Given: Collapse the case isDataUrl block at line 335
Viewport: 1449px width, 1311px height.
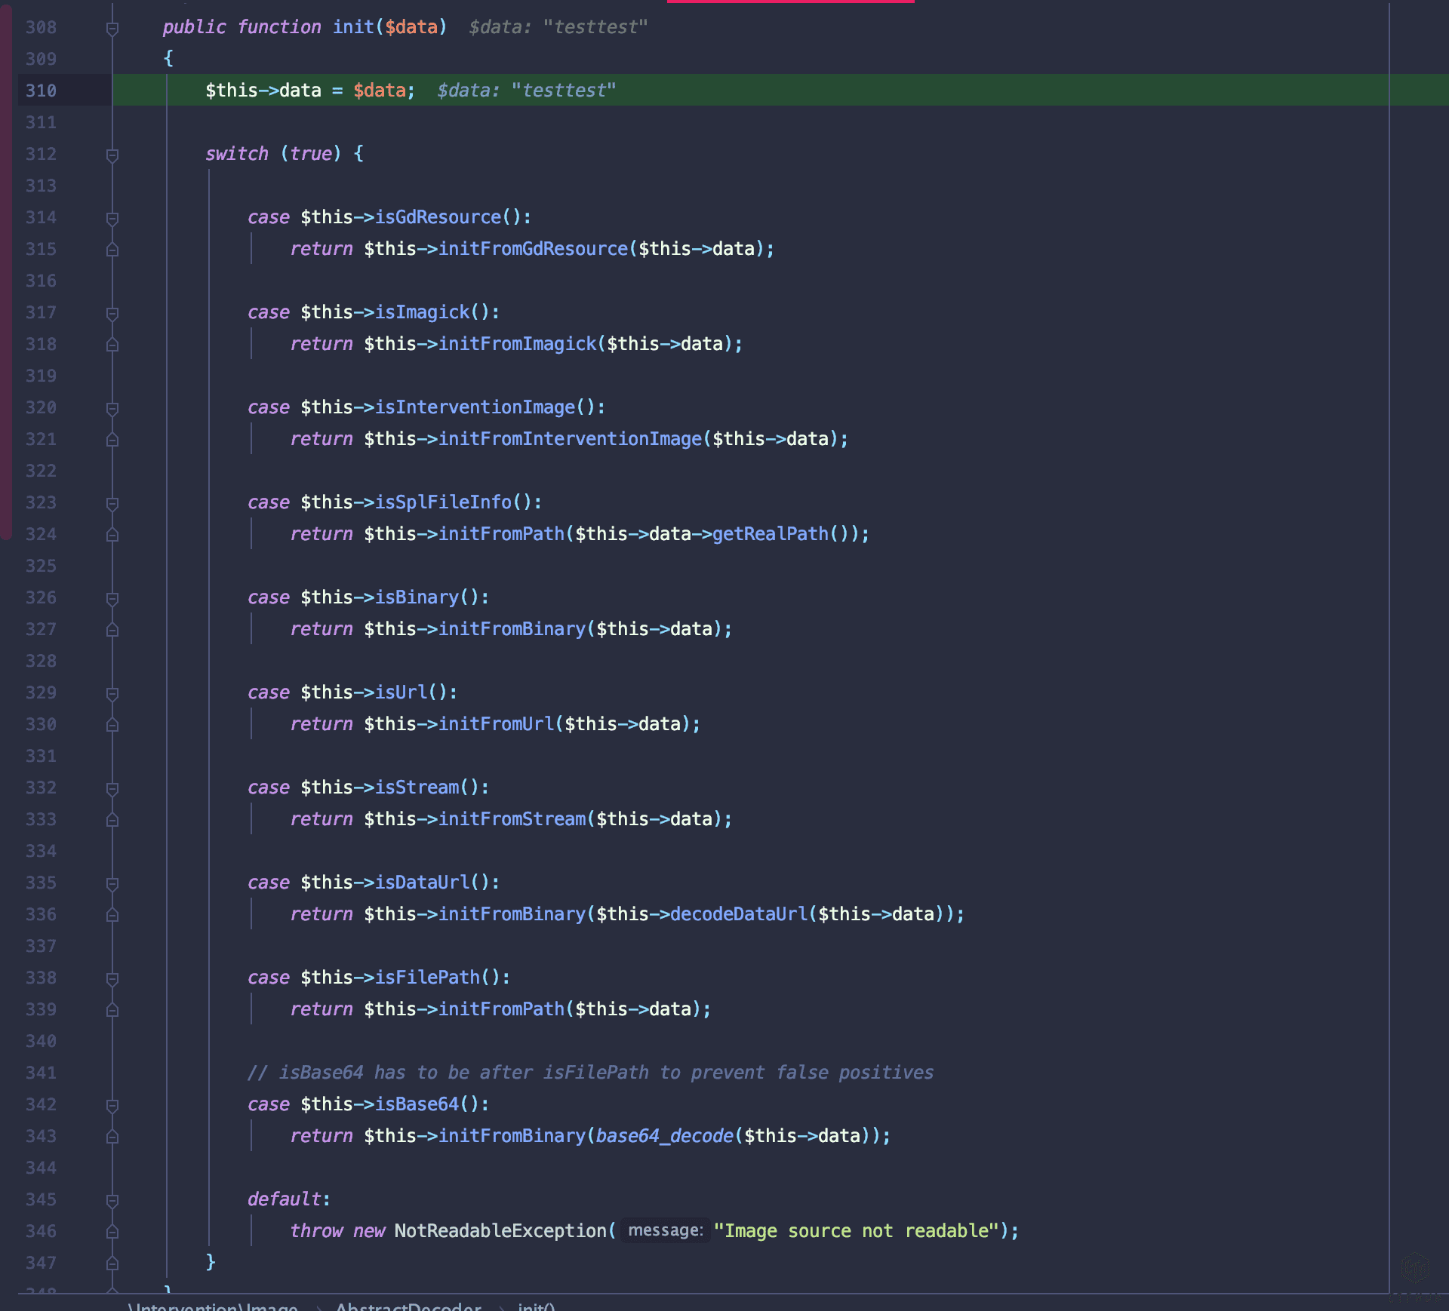Looking at the screenshot, I should coord(112,884).
